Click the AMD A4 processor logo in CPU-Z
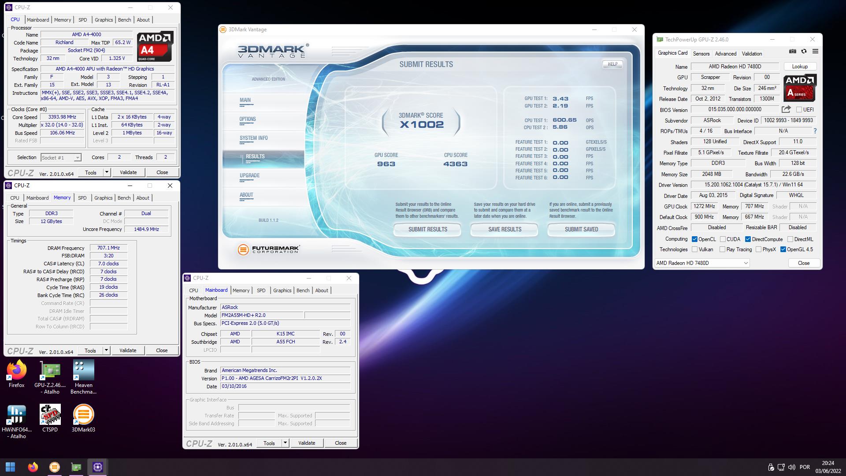Screen dimensions: 846x476 pos(155,46)
